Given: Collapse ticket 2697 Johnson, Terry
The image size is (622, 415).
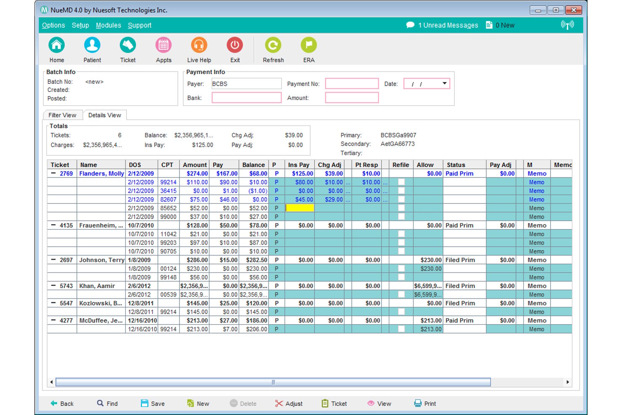Looking at the screenshot, I should tap(53, 259).
